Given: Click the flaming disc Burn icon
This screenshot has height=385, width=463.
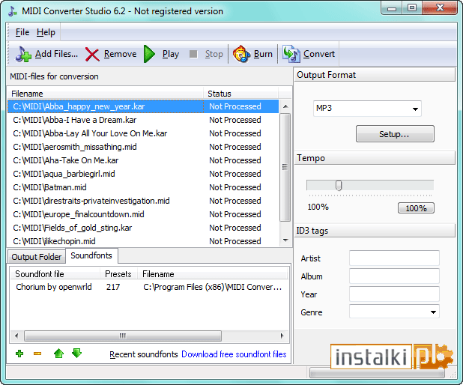Looking at the screenshot, I should click(241, 54).
